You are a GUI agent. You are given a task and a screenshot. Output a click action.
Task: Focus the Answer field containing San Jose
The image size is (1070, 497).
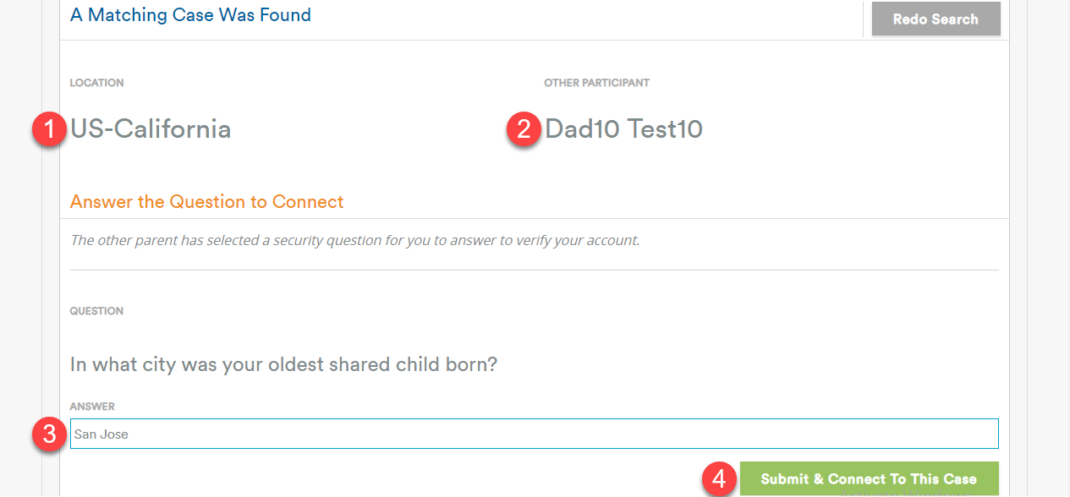point(535,434)
